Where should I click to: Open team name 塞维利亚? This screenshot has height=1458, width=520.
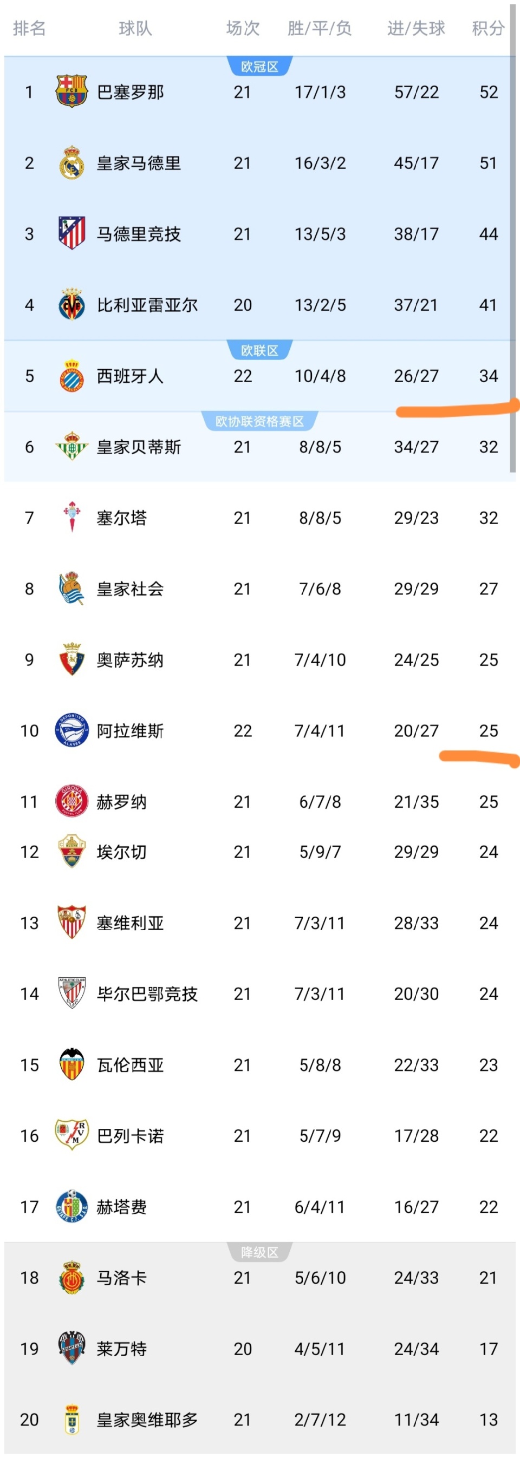pos(131,923)
